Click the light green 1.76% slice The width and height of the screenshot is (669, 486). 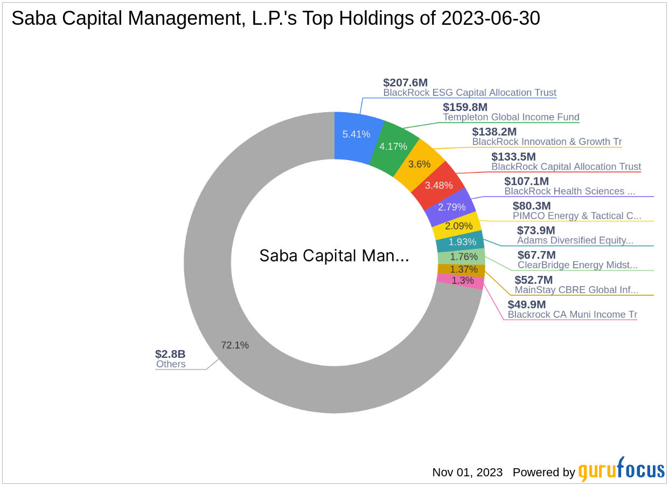(x=461, y=257)
